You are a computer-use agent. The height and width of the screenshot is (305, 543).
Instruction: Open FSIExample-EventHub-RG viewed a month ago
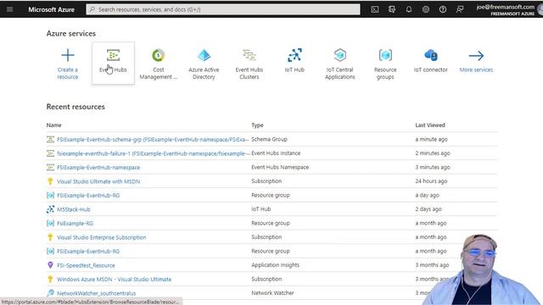pos(88,252)
